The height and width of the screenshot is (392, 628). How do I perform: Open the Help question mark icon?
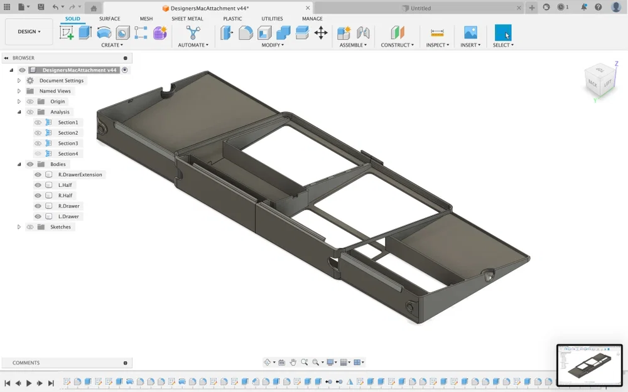tap(598, 7)
